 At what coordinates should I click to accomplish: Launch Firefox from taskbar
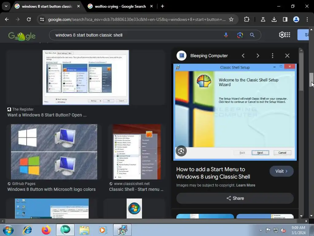(46, 230)
